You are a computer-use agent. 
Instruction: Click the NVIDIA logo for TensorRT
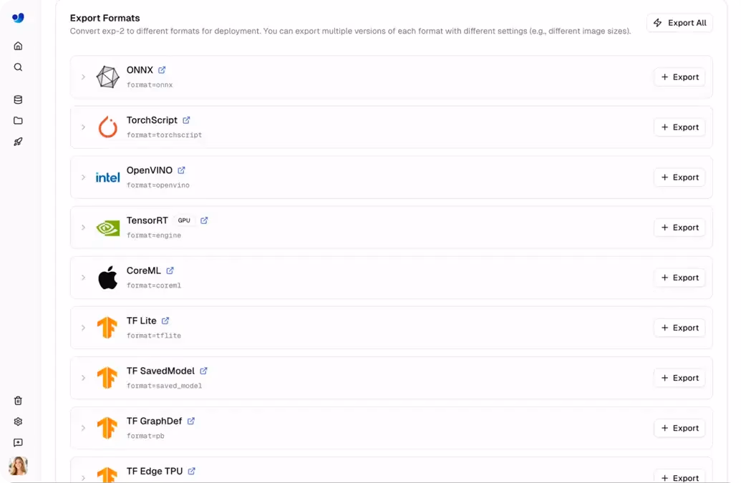tap(107, 228)
